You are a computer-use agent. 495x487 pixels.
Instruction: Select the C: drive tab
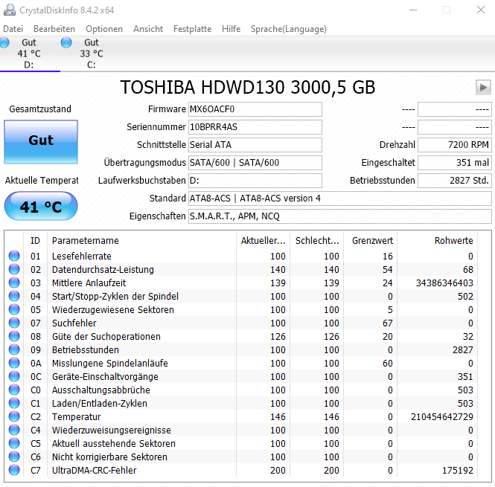tap(92, 54)
